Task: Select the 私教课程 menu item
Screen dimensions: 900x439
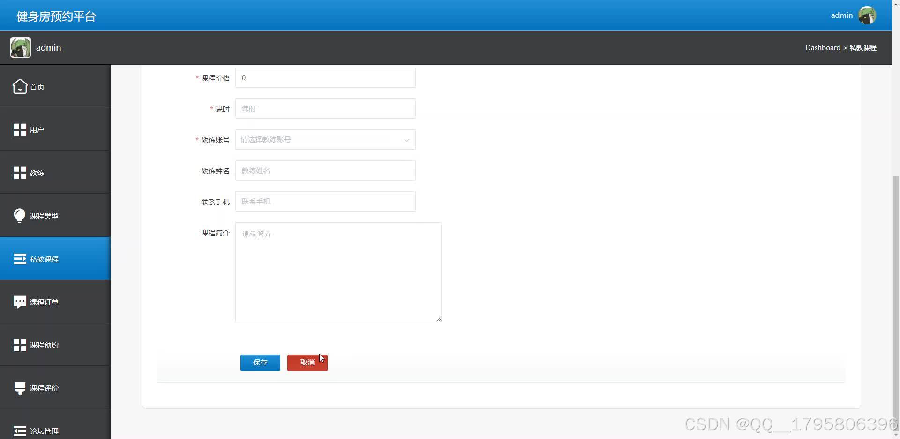Action: pyautogui.click(x=55, y=258)
